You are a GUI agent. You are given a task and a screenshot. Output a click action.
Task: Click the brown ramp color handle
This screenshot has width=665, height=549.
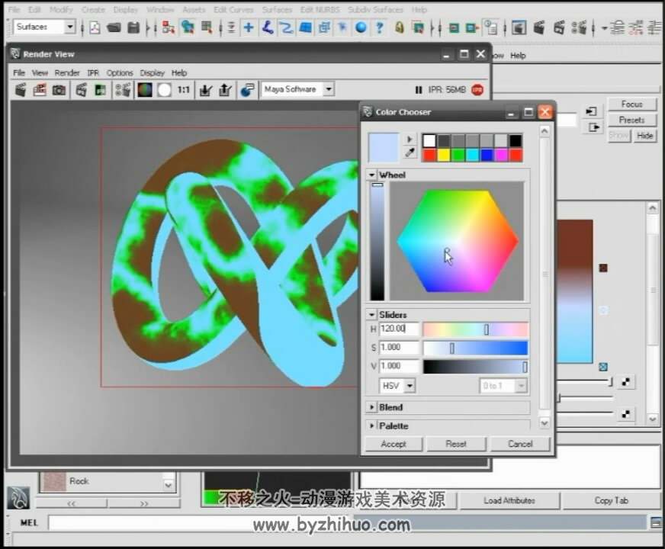tap(603, 268)
